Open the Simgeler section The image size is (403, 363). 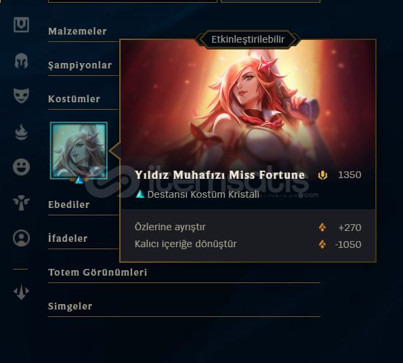(70, 306)
